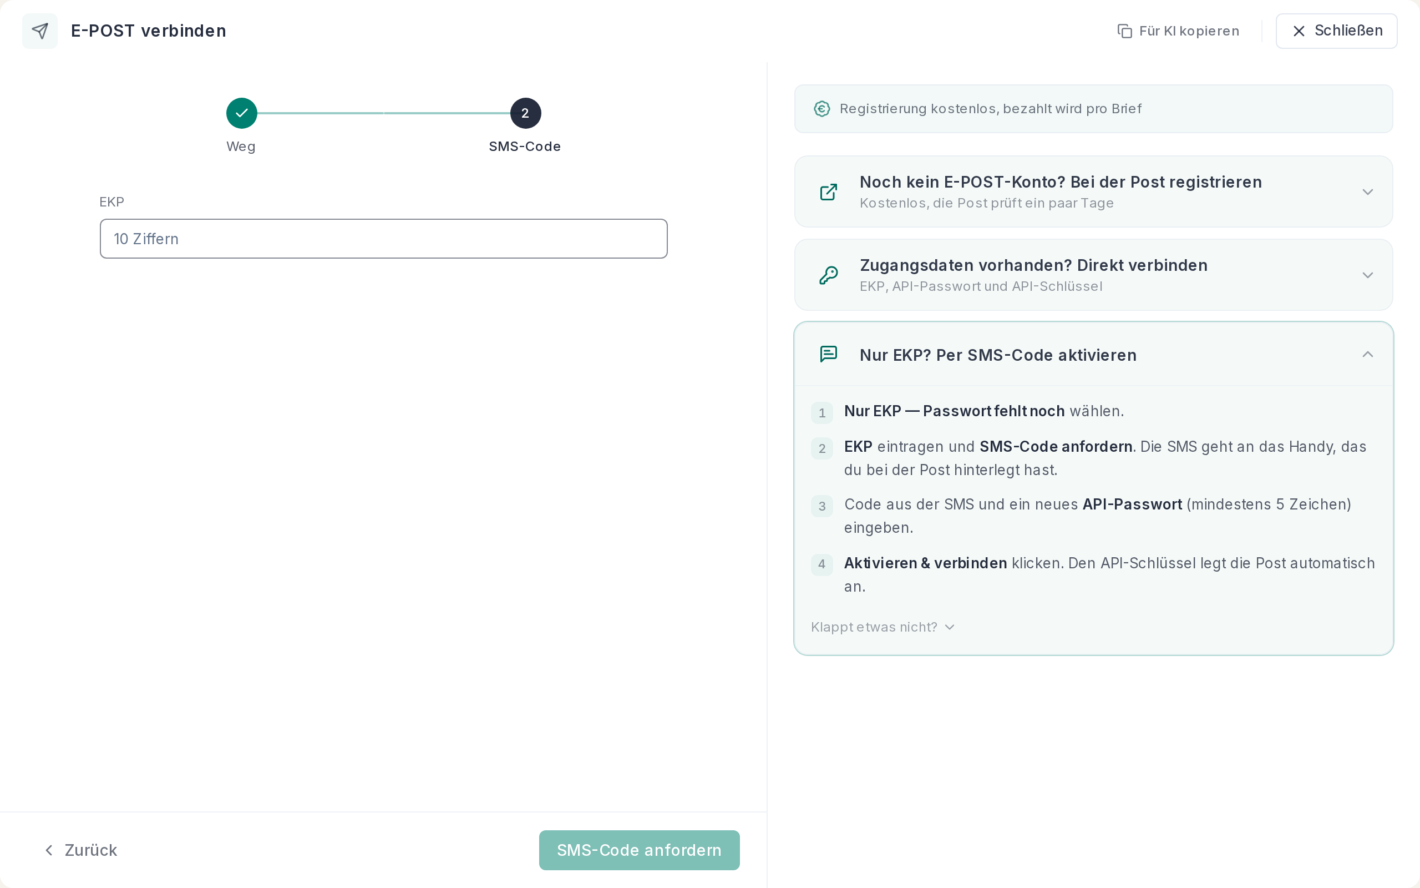Click the E-POST verbinden dialog title

click(149, 31)
